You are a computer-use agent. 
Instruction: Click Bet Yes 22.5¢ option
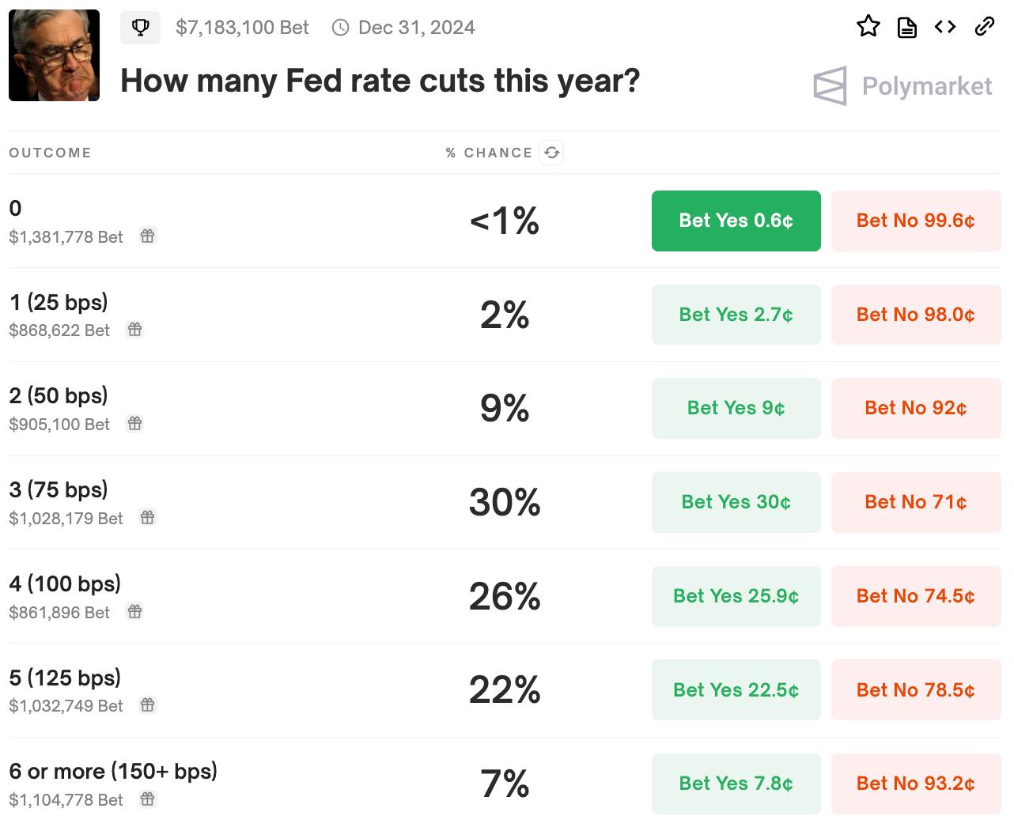point(736,690)
